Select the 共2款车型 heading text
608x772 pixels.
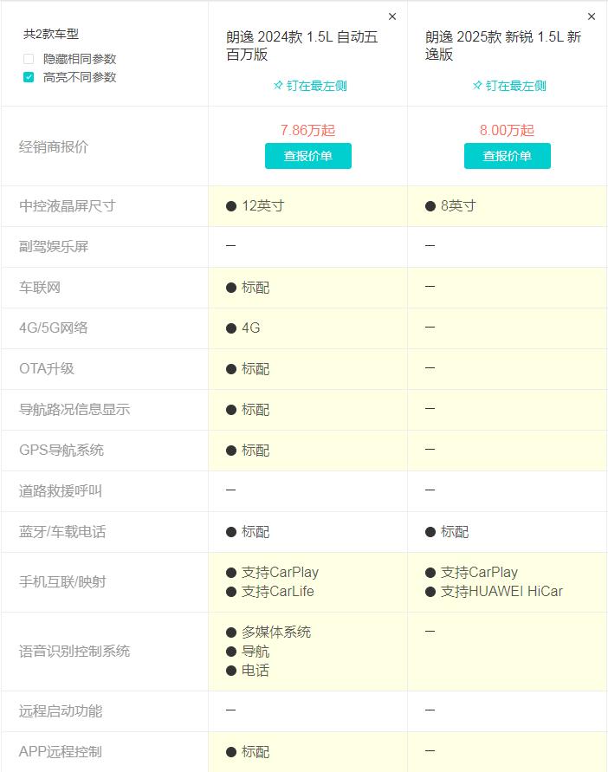pos(51,34)
